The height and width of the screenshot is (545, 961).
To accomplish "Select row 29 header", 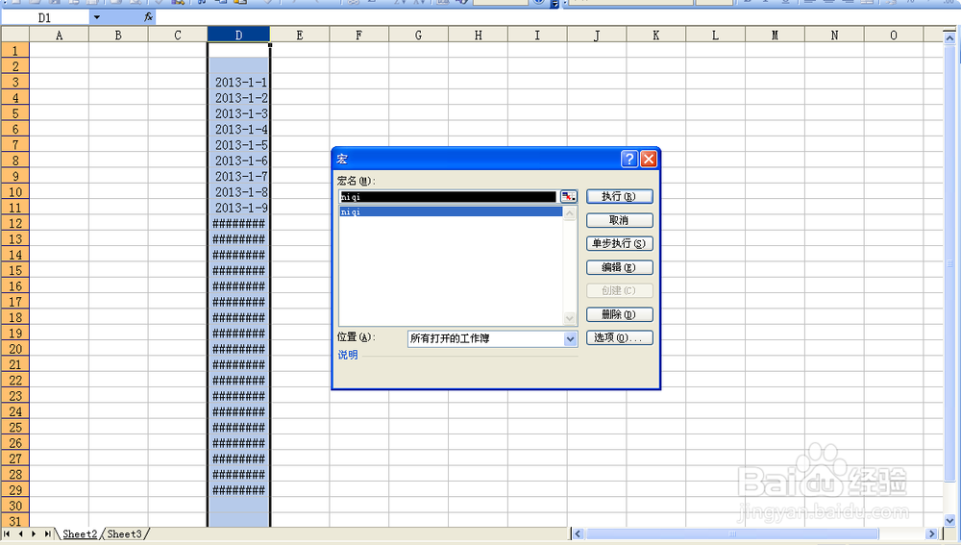I will click(15, 490).
